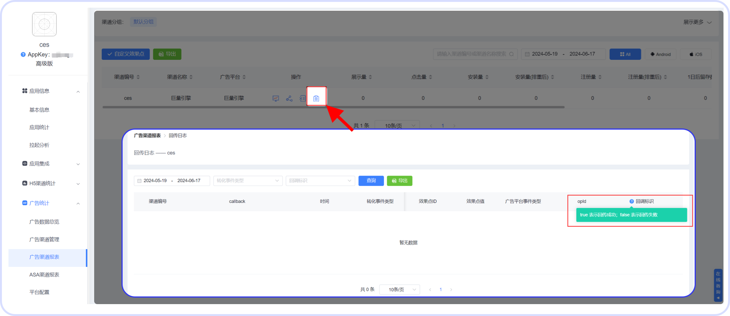Click the blue 查询 button
The image size is (730, 316).
[x=371, y=181]
